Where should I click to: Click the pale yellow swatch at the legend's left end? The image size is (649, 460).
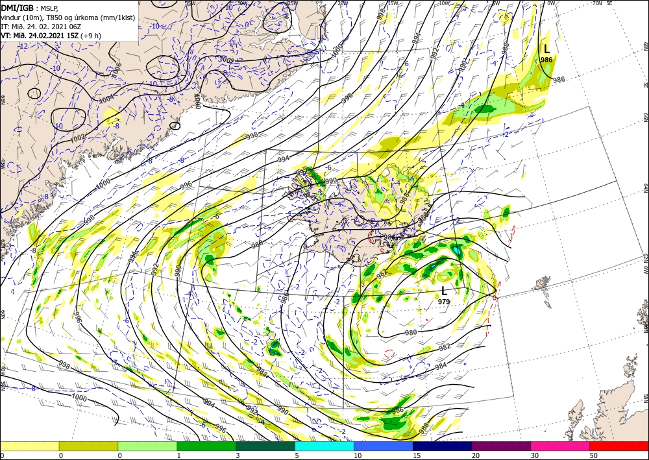click(x=29, y=446)
